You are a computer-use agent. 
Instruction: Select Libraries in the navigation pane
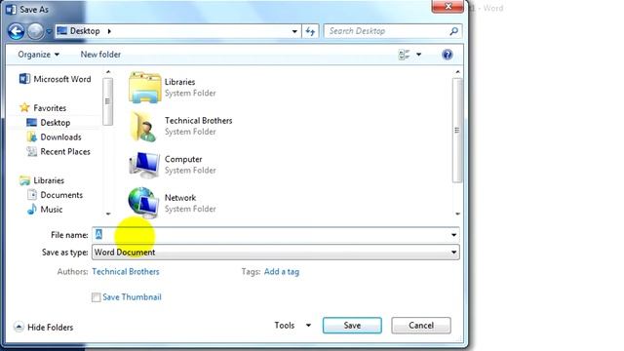[42, 180]
